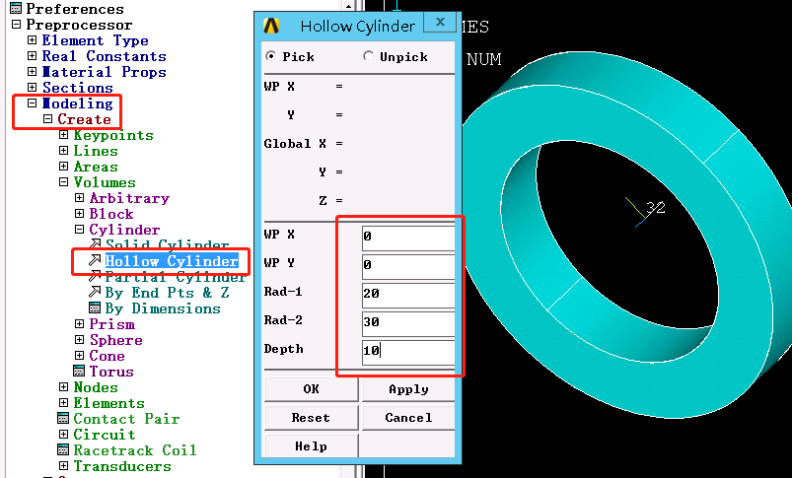Open the Racetrack Coil item
The image size is (792, 478).
tap(135, 449)
